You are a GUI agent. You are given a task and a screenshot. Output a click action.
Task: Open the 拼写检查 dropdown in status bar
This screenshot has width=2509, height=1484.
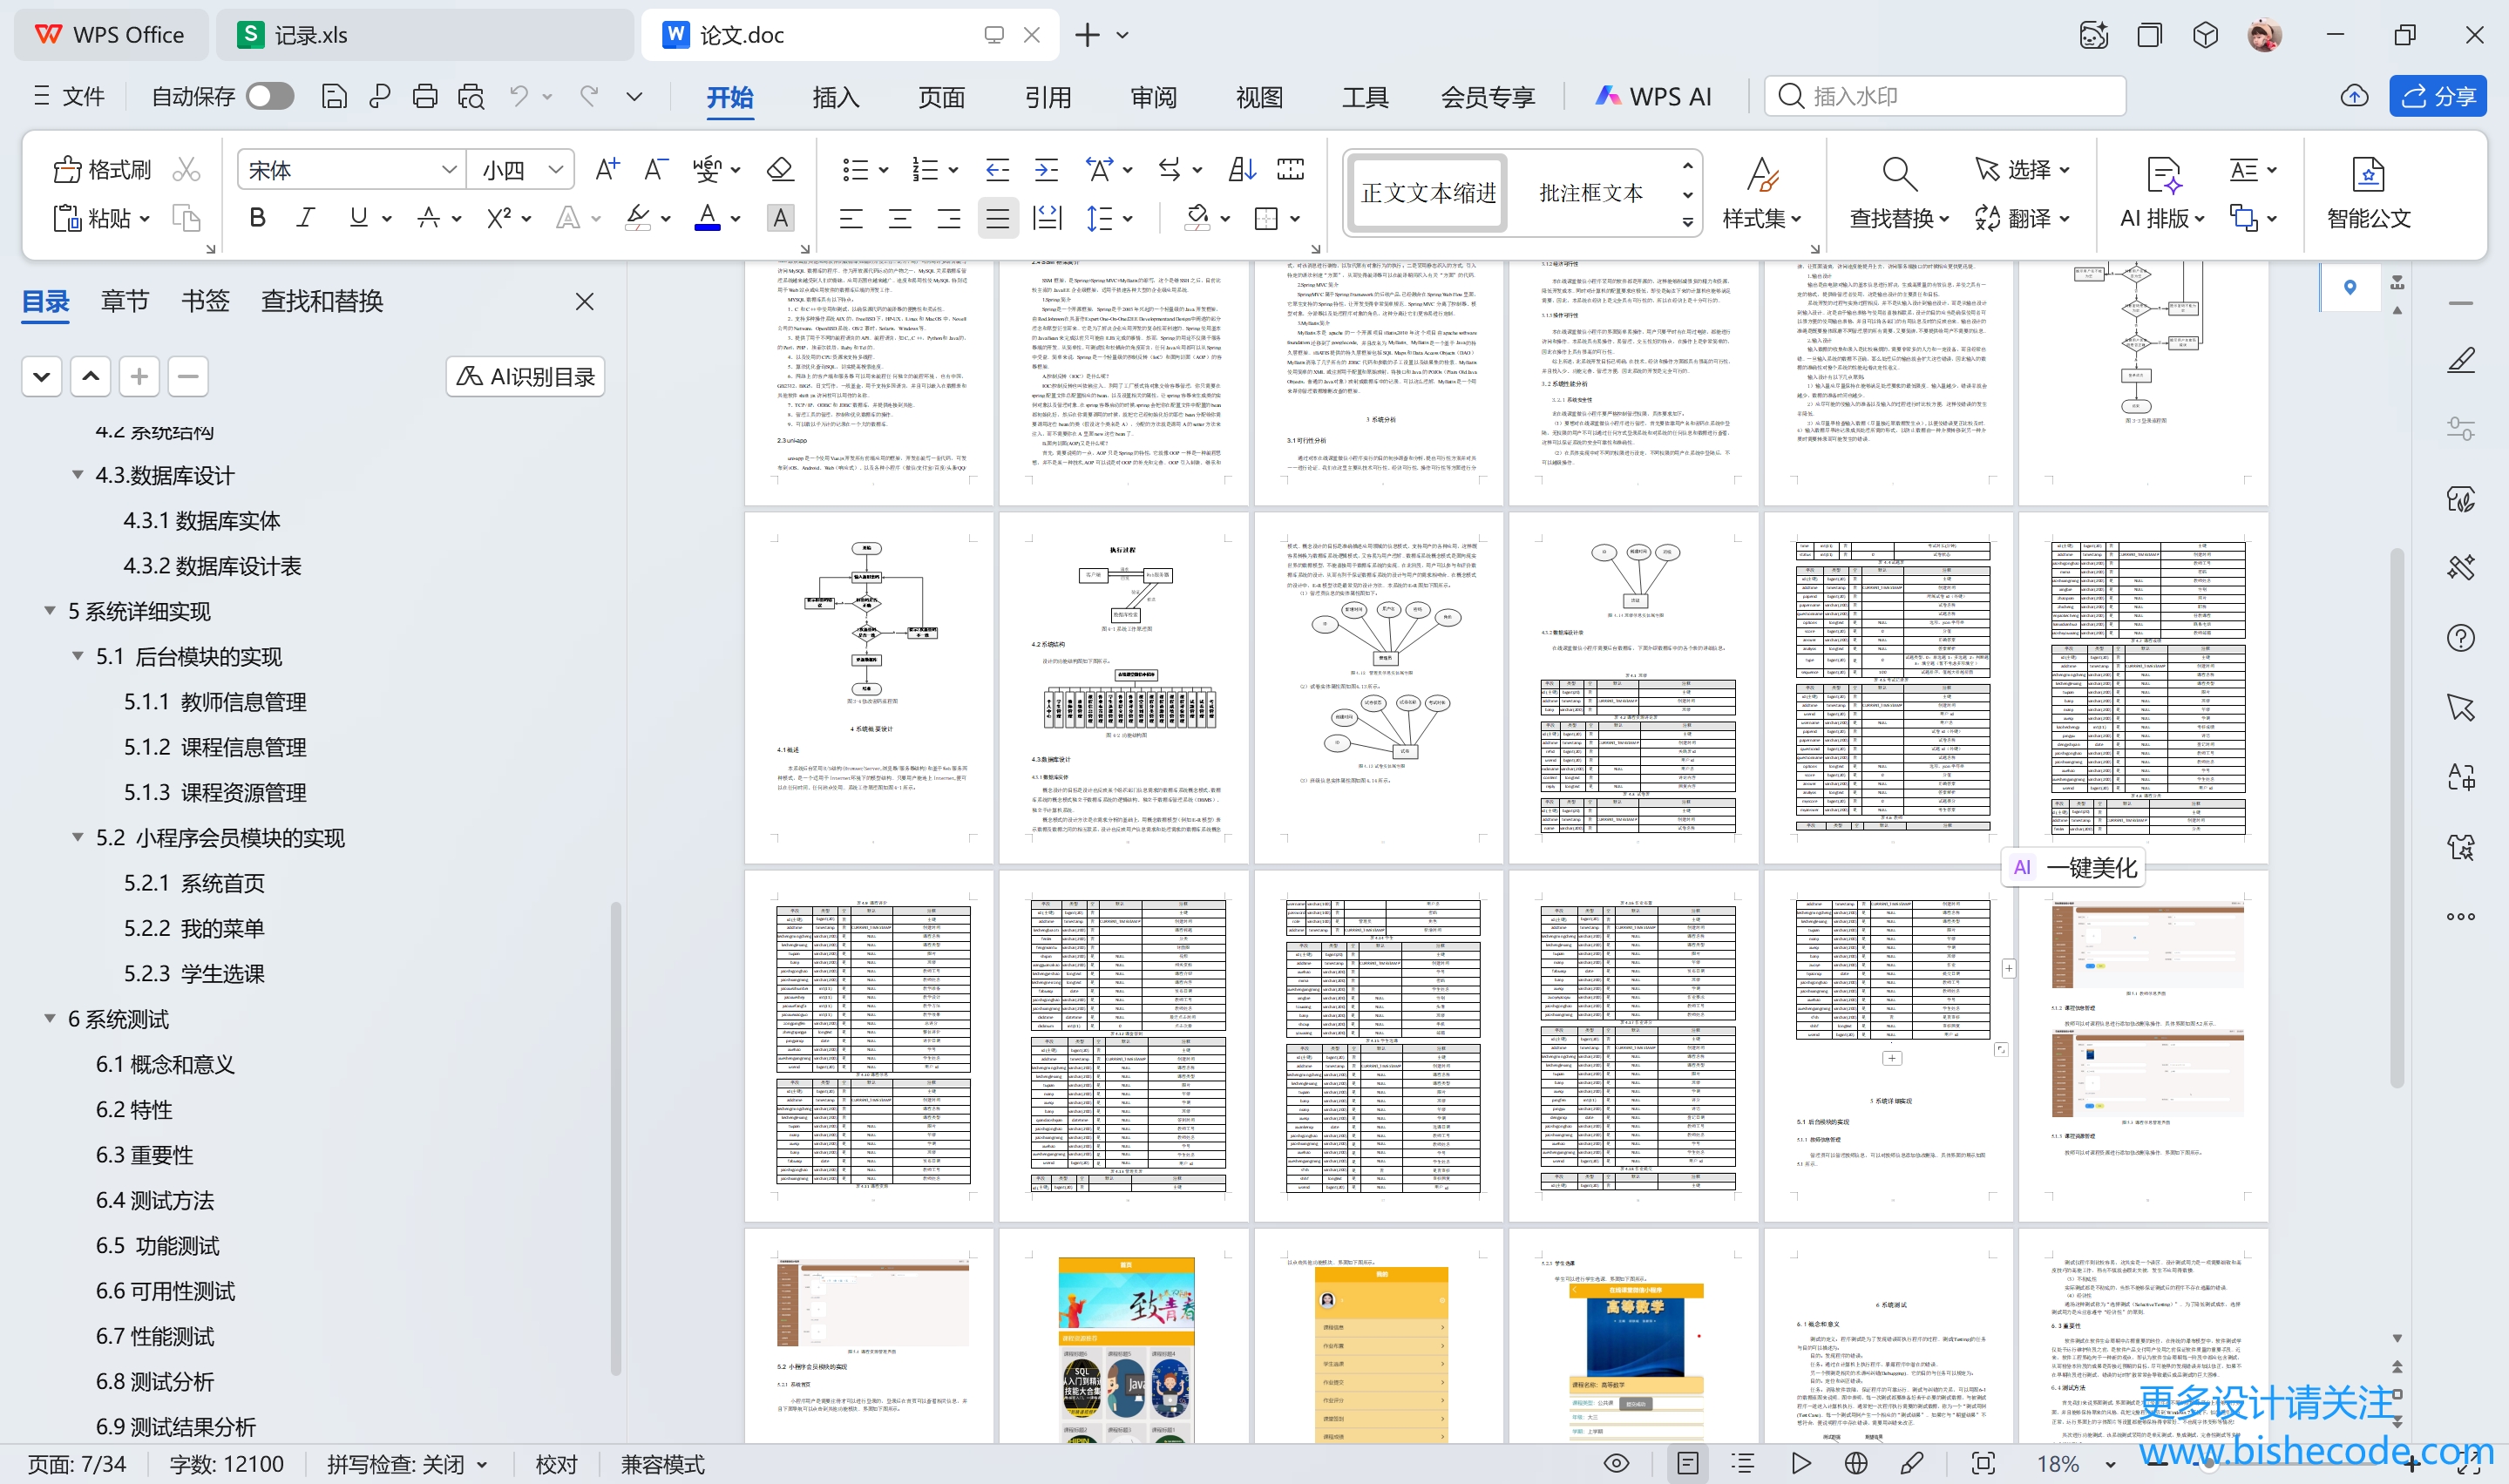(482, 1465)
